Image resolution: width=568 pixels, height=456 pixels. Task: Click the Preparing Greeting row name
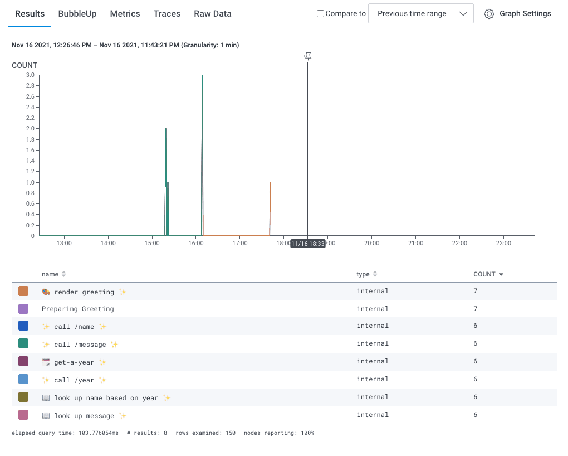(77, 309)
